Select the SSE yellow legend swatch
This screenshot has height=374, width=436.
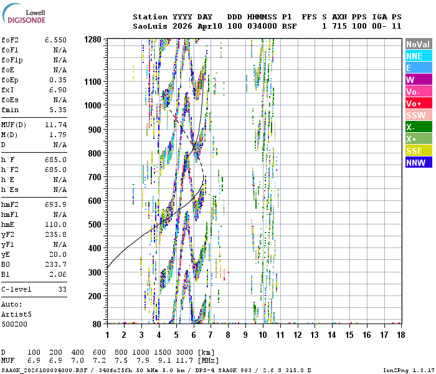(x=419, y=151)
